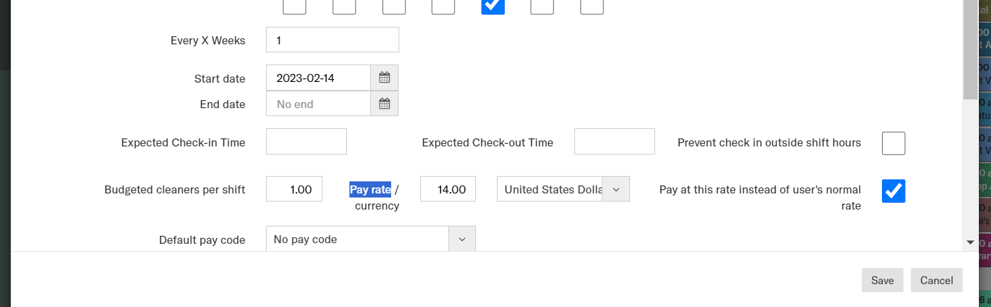Cancel the dialog
The width and height of the screenshot is (991, 307).
936,280
